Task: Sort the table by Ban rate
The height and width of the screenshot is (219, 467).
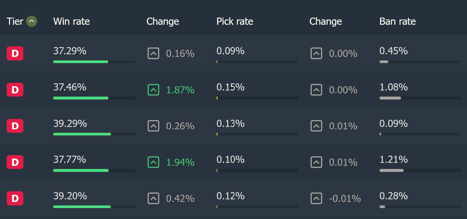Action: (x=397, y=21)
